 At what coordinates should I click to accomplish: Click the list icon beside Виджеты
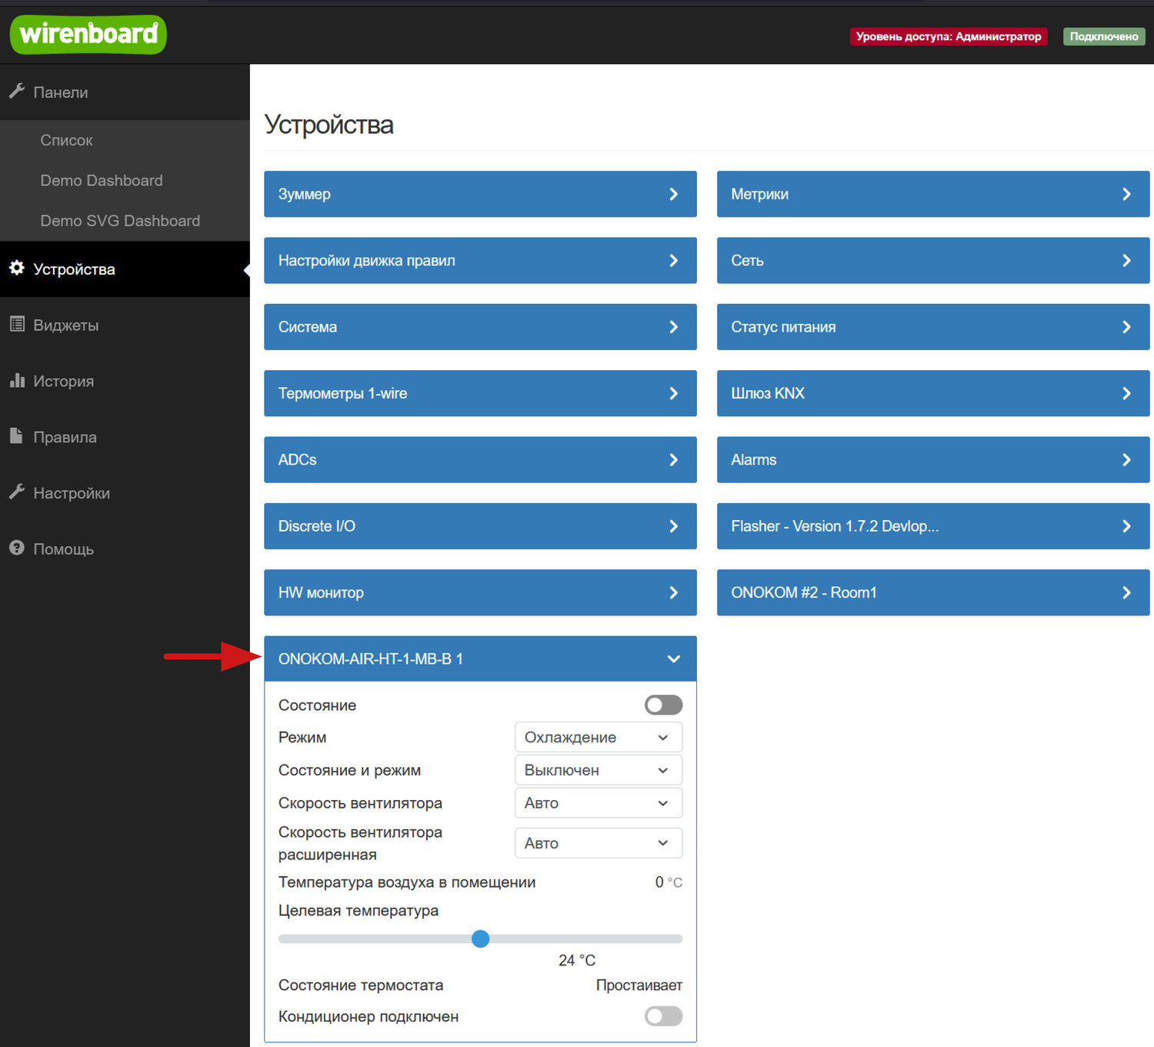tap(17, 325)
